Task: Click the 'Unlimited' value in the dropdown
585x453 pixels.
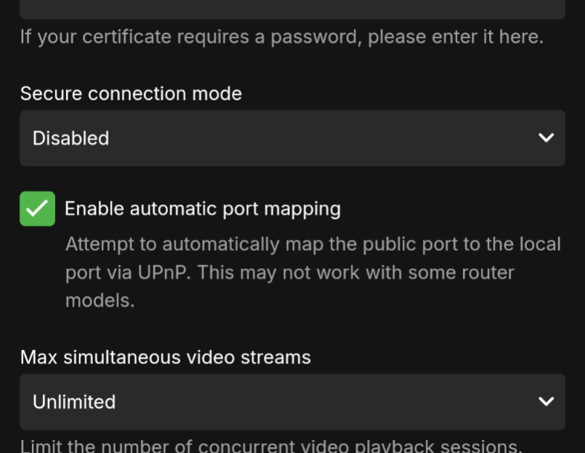Action: (74, 401)
